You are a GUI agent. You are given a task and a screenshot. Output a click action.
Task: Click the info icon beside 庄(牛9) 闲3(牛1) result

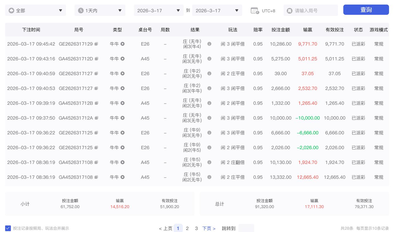pos(209,133)
